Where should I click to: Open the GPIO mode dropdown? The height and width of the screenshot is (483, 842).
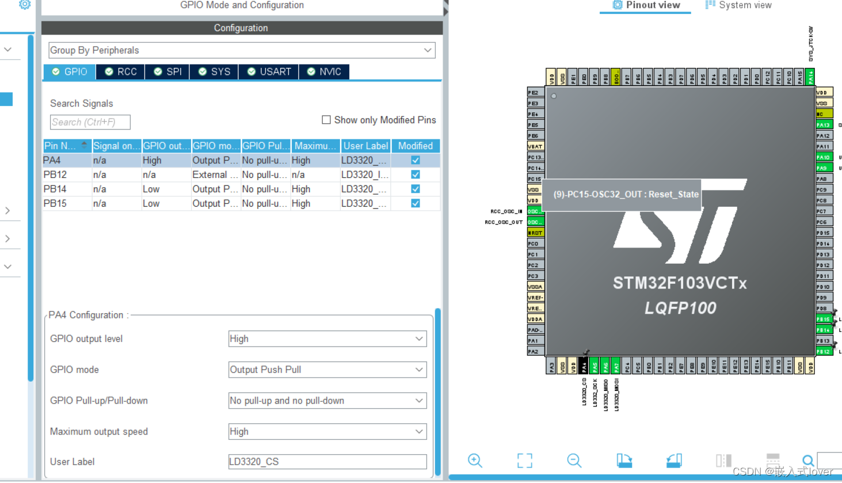[327, 370]
